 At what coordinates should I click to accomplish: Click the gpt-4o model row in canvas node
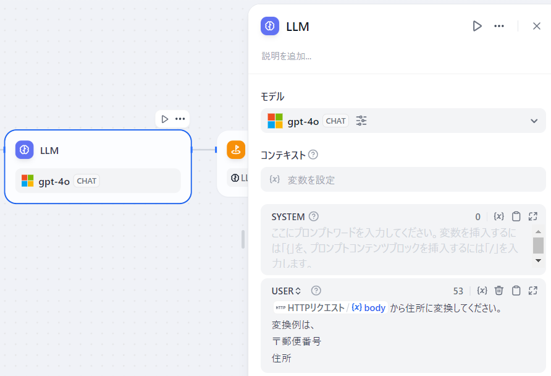(98, 181)
